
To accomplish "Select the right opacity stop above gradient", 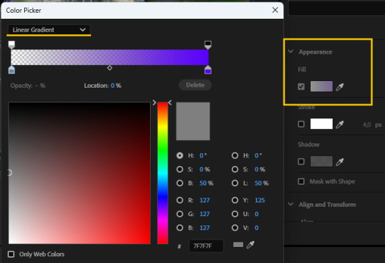I will click(x=208, y=45).
